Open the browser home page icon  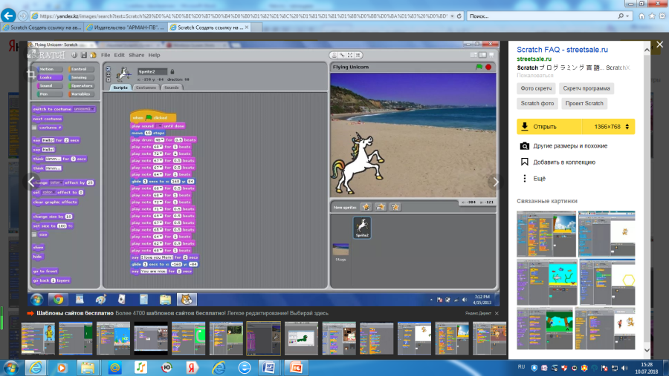tap(641, 16)
